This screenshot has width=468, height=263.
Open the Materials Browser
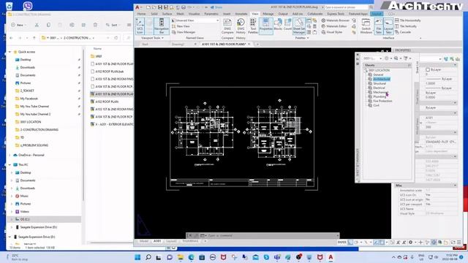pyautogui.click(x=335, y=20)
